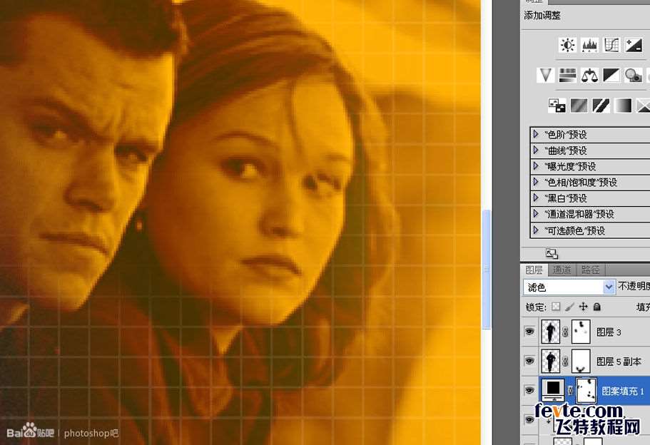Select the layer named 图层 3
This screenshot has height=445, width=650.
click(609, 332)
